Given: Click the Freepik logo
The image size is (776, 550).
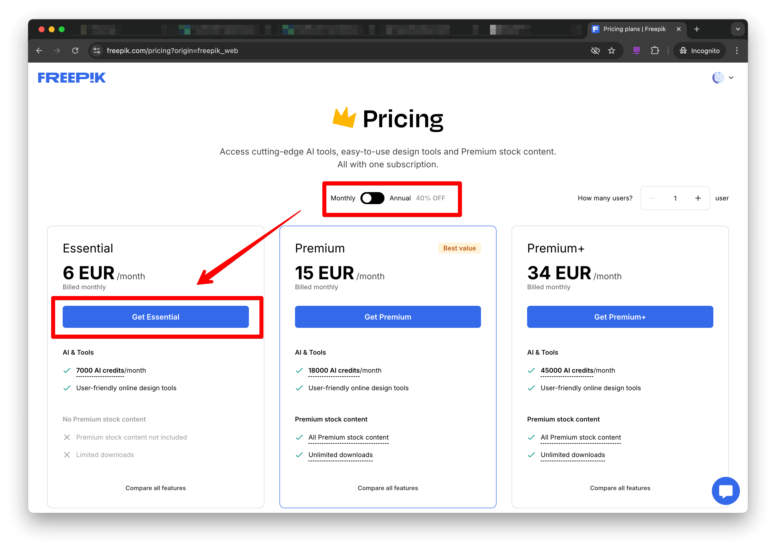Looking at the screenshot, I should (71, 78).
